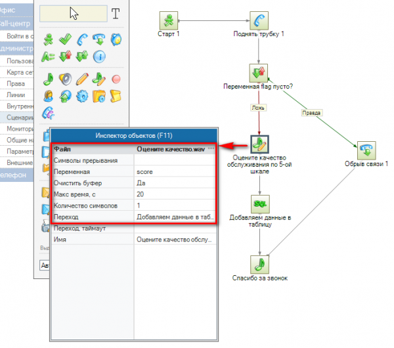
Task: Select the 'Обрыв связи 1' hang-up node
Action: tap(366, 149)
